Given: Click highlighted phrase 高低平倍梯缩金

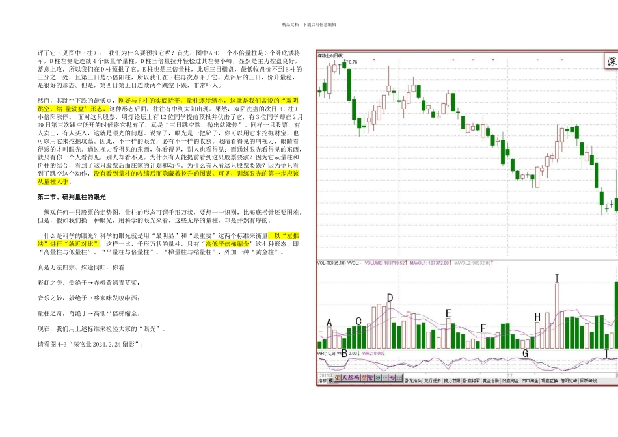Looking at the screenshot, I should (x=228, y=244).
